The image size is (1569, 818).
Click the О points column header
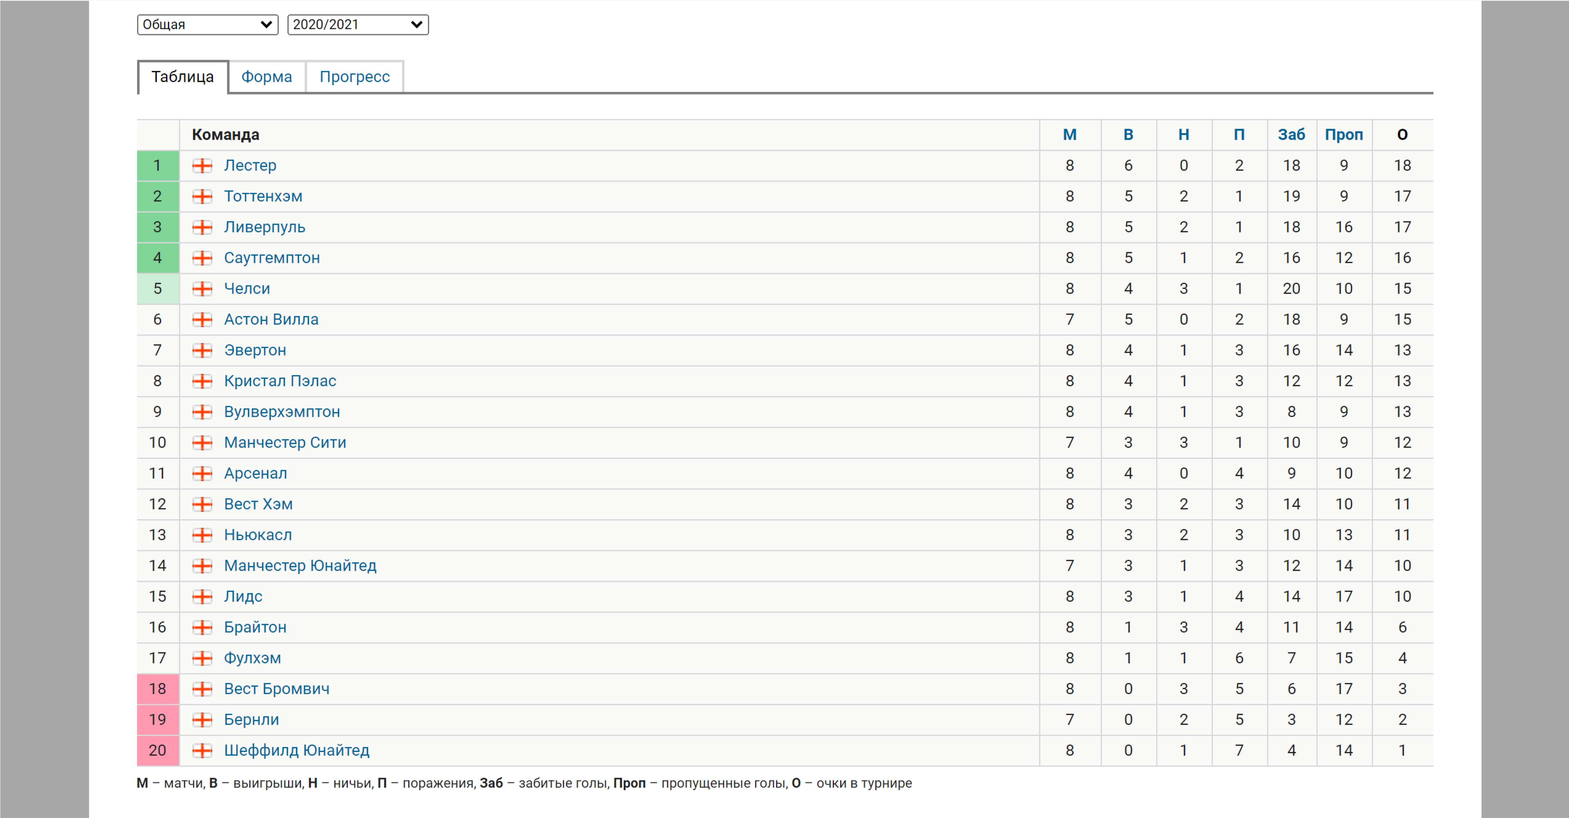(1402, 135)
